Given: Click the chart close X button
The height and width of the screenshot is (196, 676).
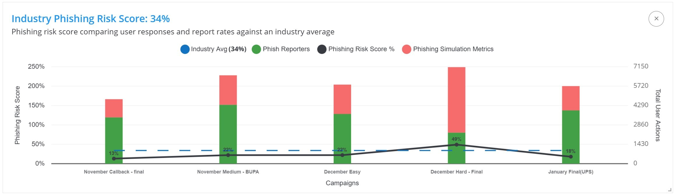Looking at the screenshot, I should click(x=656, y=18).
